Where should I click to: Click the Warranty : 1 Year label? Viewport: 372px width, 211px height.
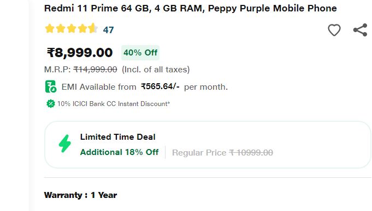click(x=80, y=195)
